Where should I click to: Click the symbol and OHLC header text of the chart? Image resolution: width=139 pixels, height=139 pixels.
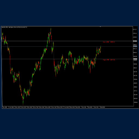click(14, 27)
